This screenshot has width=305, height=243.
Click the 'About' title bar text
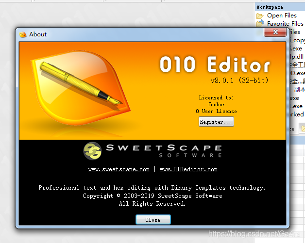[38, 34]
